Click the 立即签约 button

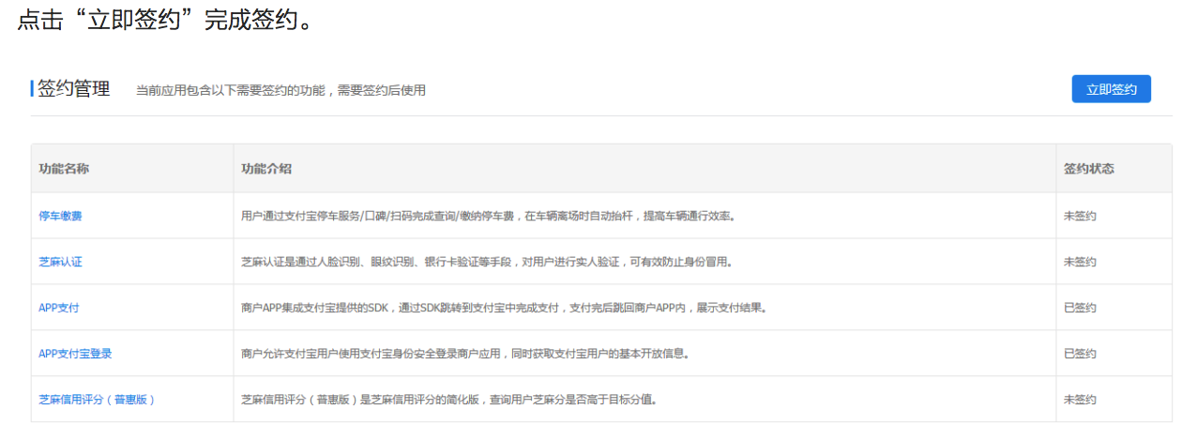click(x=1111, y=89)
